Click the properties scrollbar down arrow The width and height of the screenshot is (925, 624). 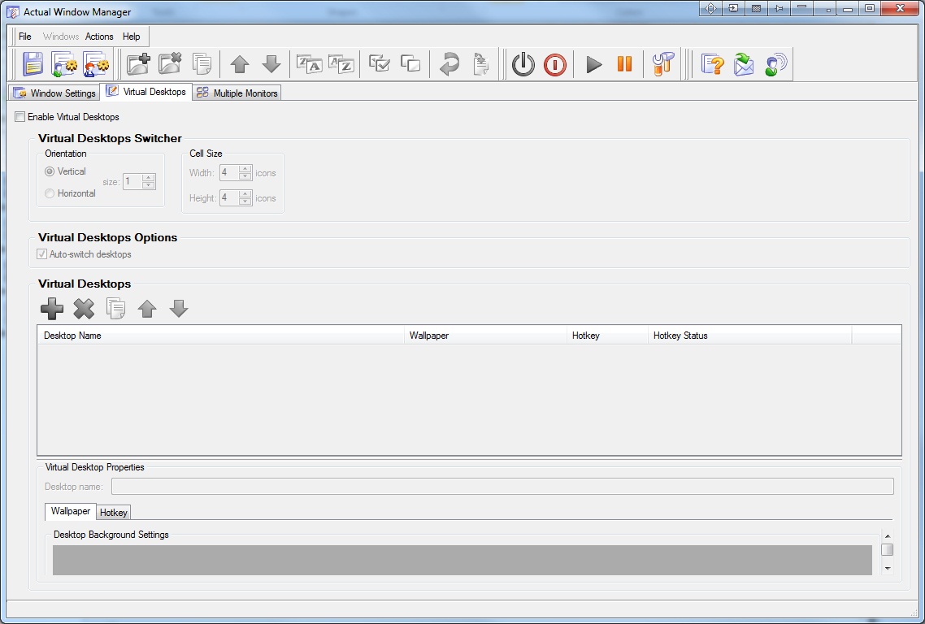pyautogui.click(x=888, y=569)
